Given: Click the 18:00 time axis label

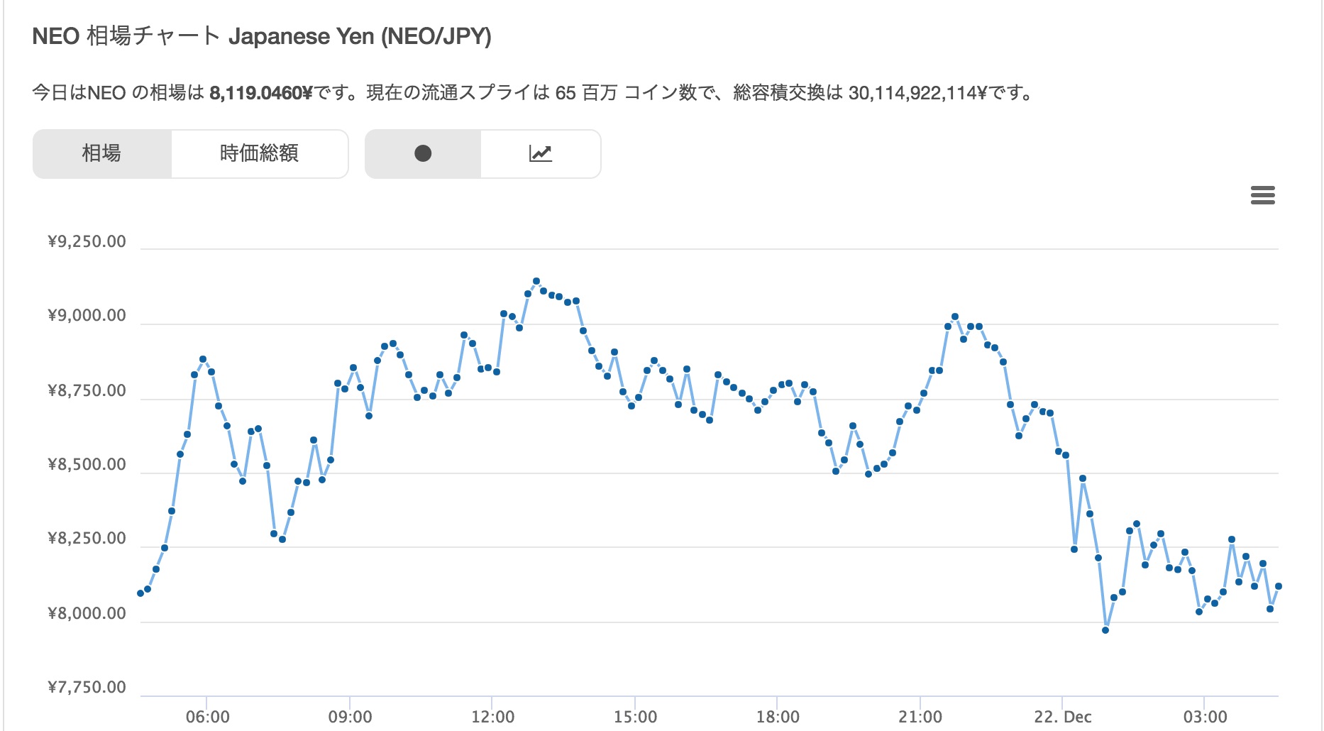Looking at the screenshot, I should pos(778,717).
